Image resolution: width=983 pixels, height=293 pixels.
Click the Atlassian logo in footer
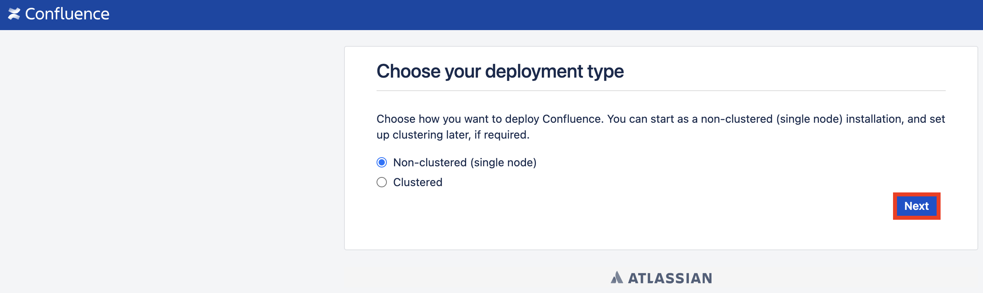[662, 278]
